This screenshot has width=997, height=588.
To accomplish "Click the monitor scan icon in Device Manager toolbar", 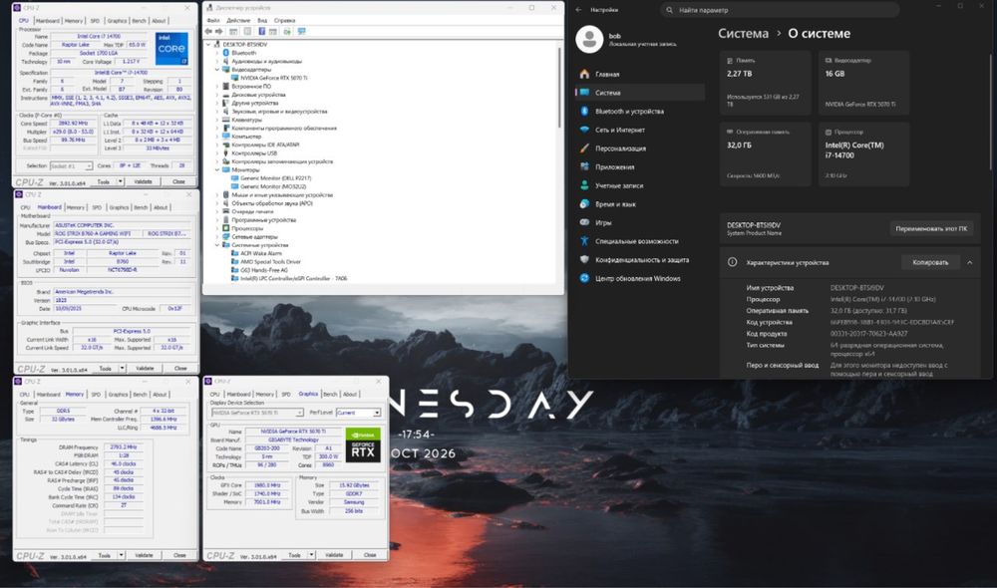I will (x=301, y=31).
